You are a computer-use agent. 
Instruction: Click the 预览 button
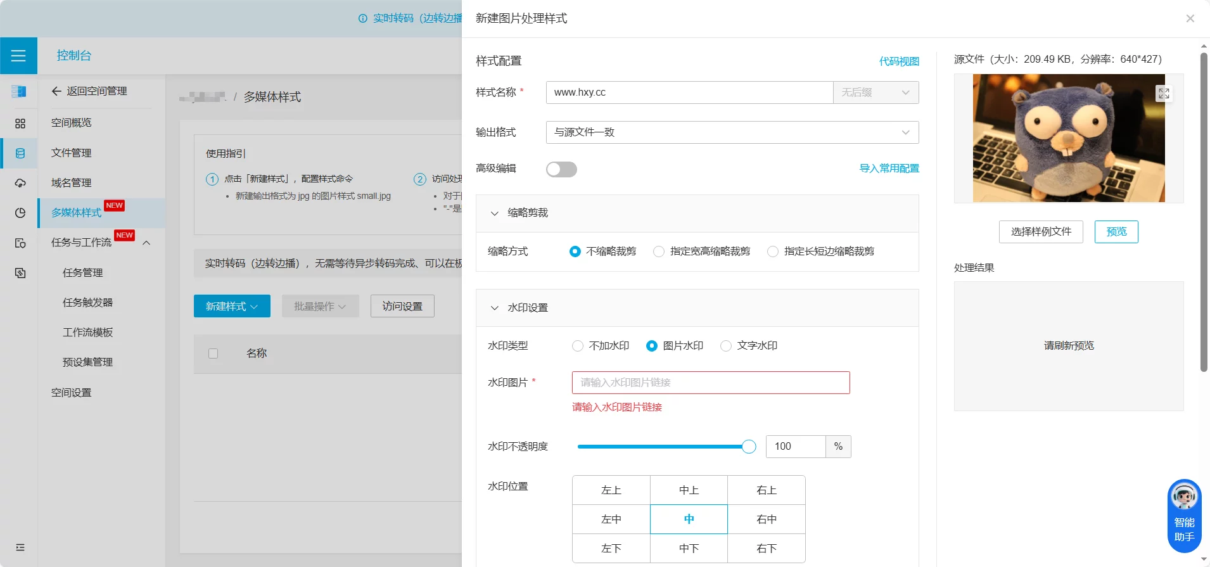(x=1116, y=232)
